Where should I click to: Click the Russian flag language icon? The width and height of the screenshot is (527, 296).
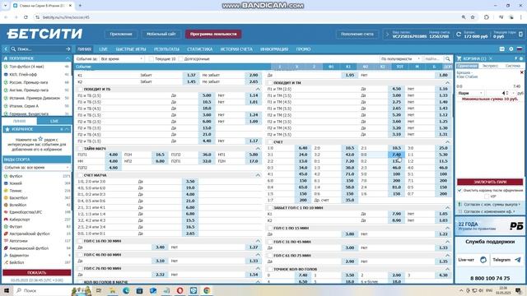point(520,49)
